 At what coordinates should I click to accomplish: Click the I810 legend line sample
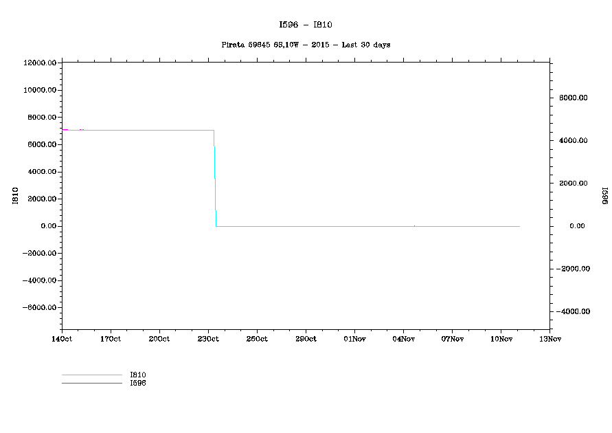coord(91,375)
